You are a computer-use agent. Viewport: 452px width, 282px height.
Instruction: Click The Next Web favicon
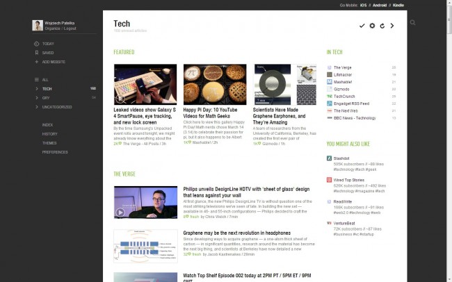pos(329,110)
